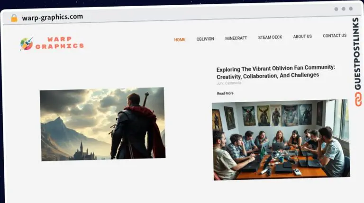Click the orange chain-link Guestpostlinks icon
364x203 pixels.
(x=358, y=99)
